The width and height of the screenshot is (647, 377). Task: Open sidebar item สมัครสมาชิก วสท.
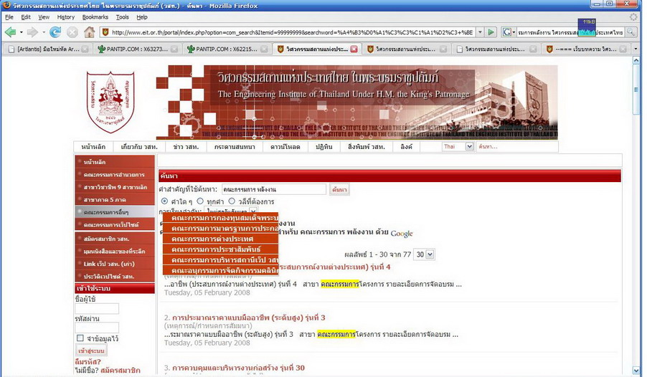[x=115, y=239]
